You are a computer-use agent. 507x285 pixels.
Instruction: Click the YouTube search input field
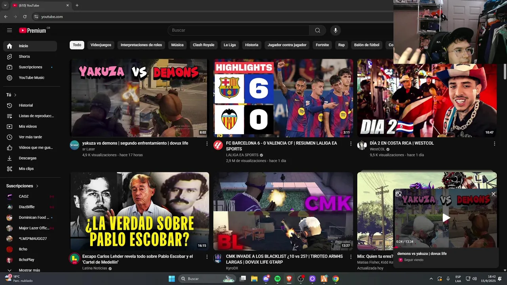(x=238, y=30)
